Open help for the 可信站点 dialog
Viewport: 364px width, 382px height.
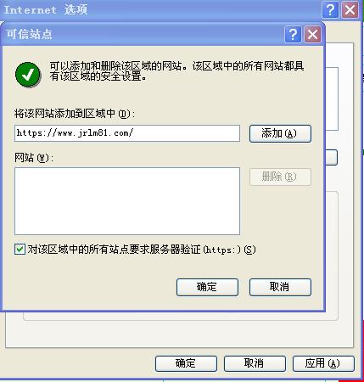tap(293, 35)
